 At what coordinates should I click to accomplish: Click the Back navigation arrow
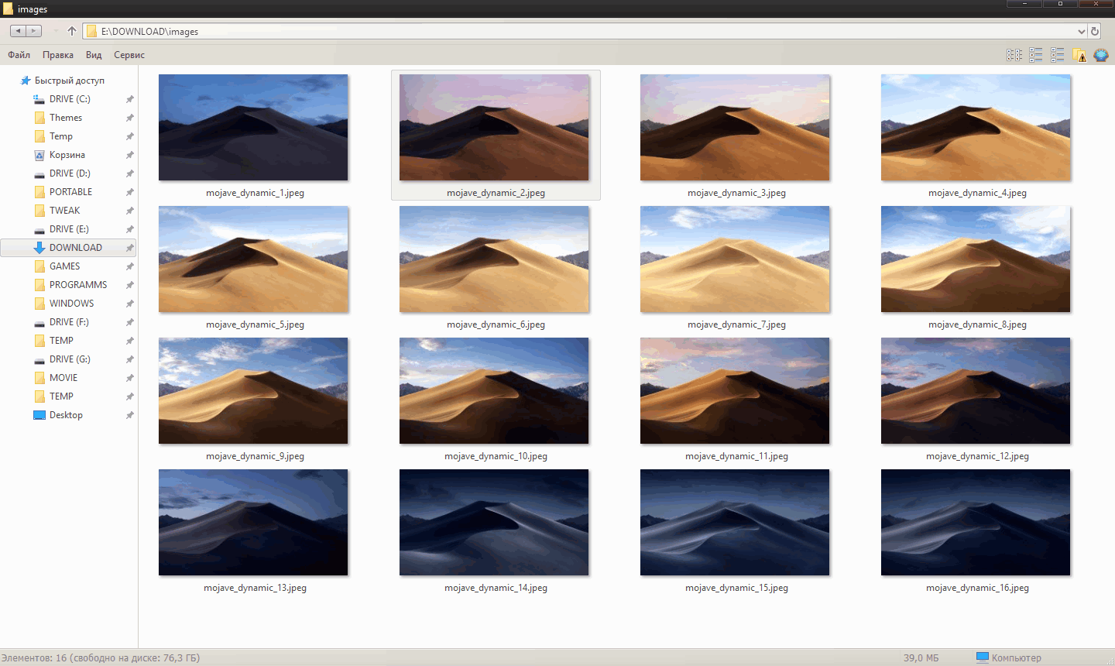[19, 31]
